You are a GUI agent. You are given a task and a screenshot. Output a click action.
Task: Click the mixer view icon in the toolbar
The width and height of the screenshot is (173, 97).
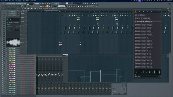tap(74, 6)
